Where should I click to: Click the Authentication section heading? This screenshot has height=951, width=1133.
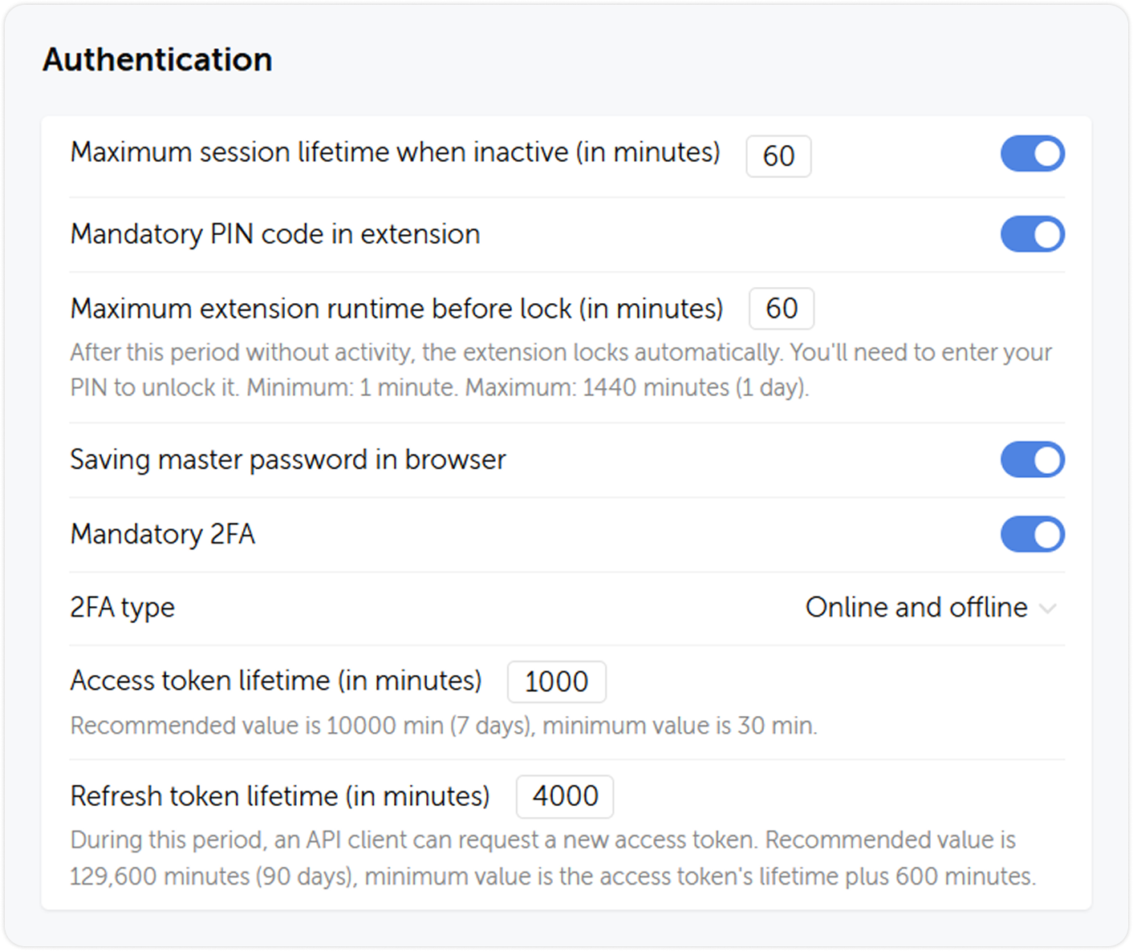pyautogui.click(x=157, y=59)
